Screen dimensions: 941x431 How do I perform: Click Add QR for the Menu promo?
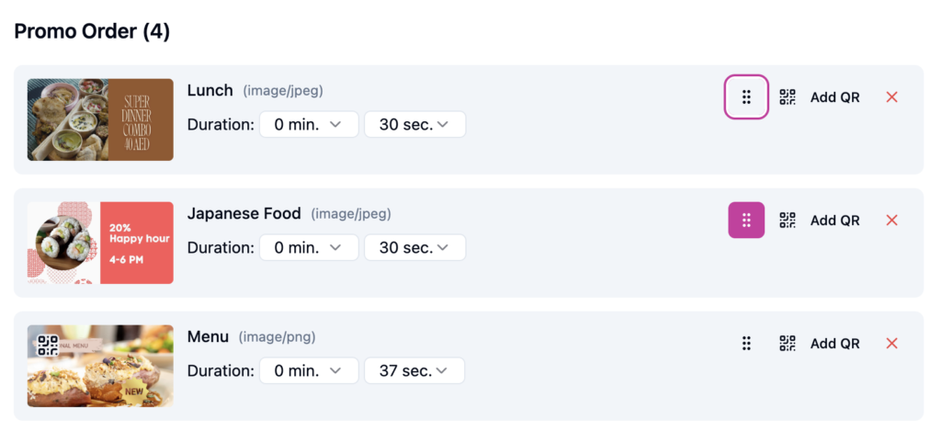pos(834,344)
